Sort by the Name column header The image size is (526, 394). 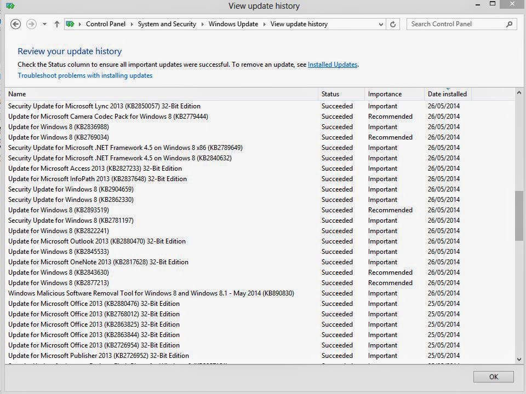click(161, 94)
